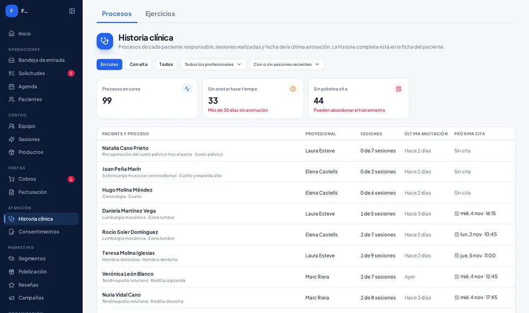
Task: Switch filter to Con alta
Action: 138,64
